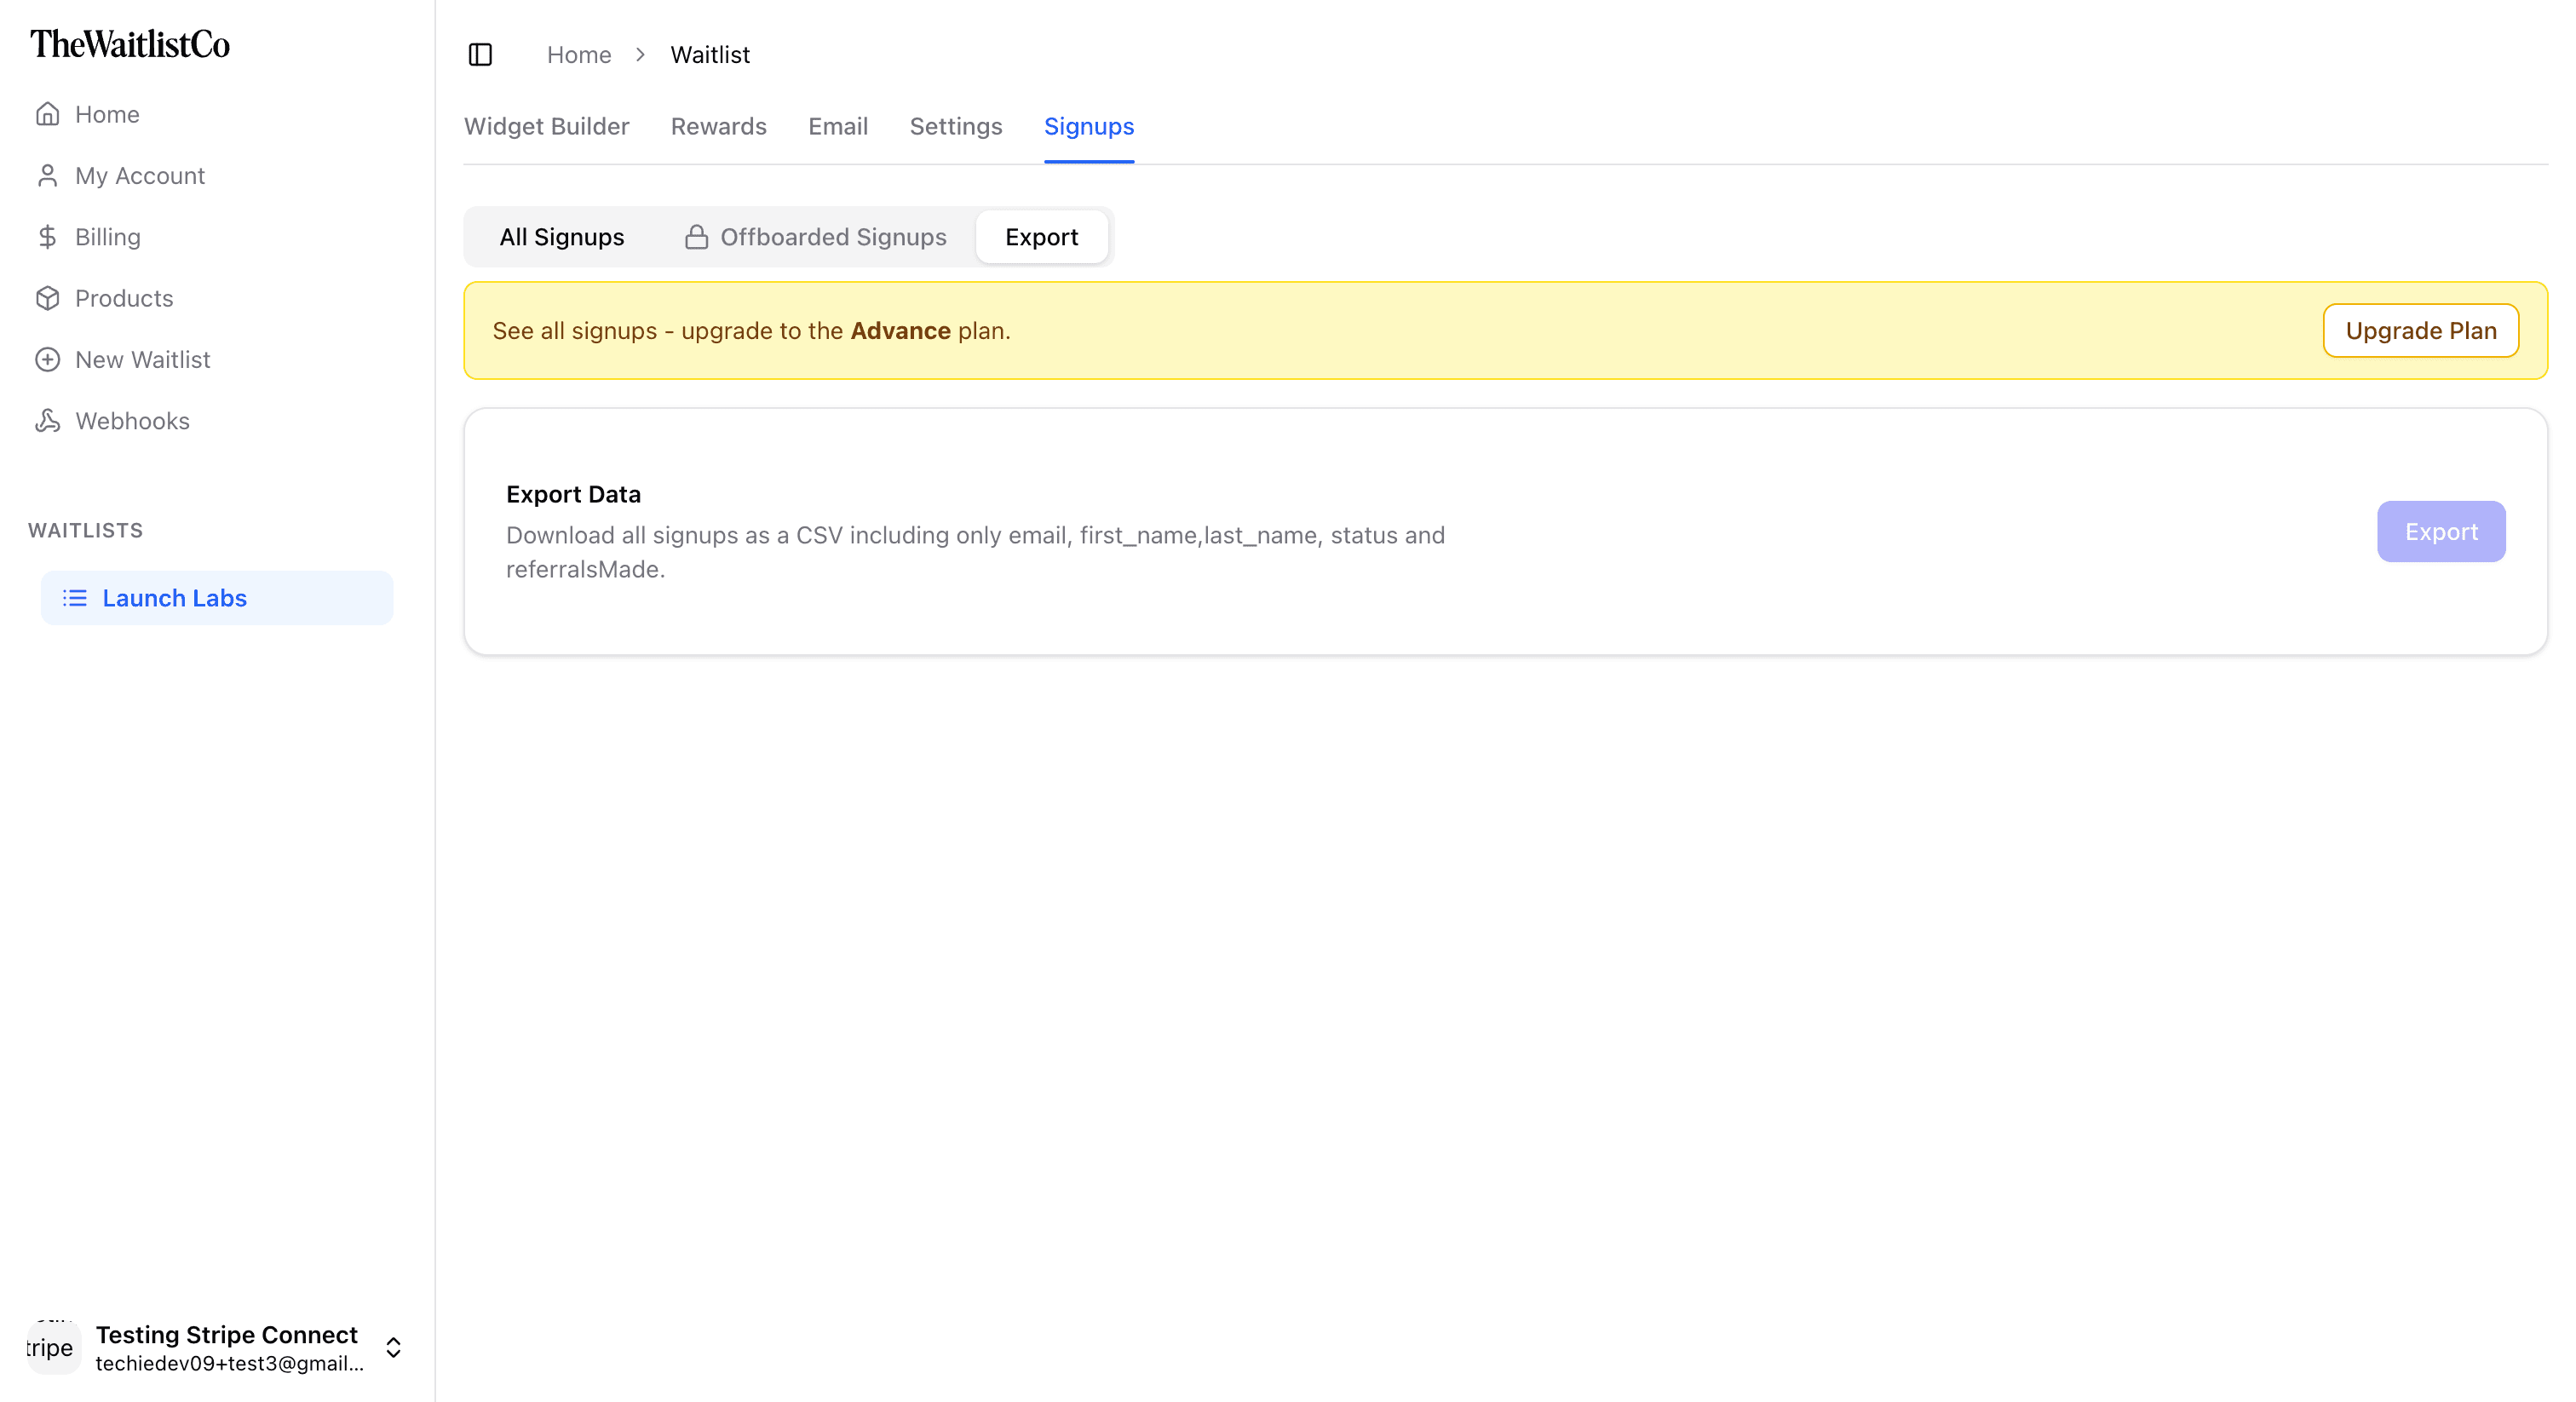Click the purple Export button
Image resolution: width=2576 pixels, height=1402 pixels.
pyautogui.click(x=2440, y=532)
